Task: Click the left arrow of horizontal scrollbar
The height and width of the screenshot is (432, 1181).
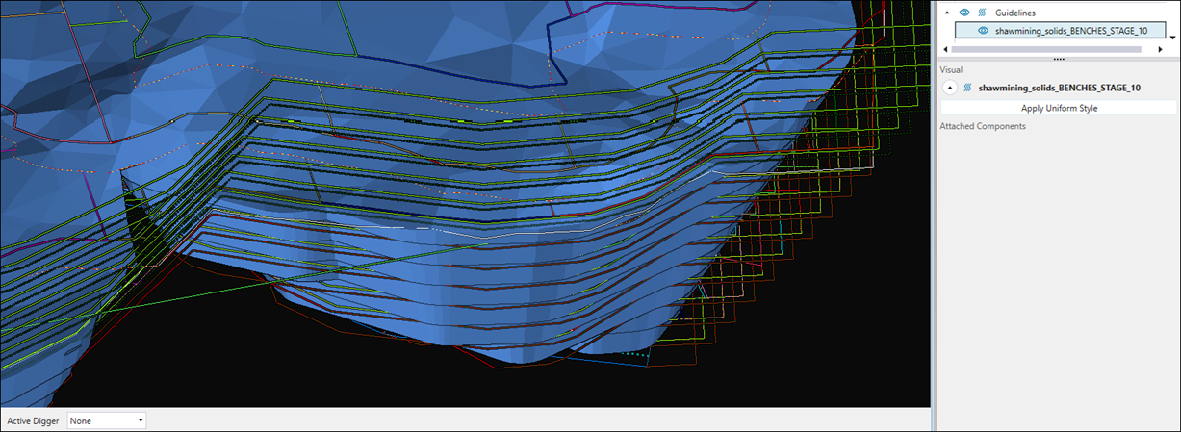Action: click(944, 49)
